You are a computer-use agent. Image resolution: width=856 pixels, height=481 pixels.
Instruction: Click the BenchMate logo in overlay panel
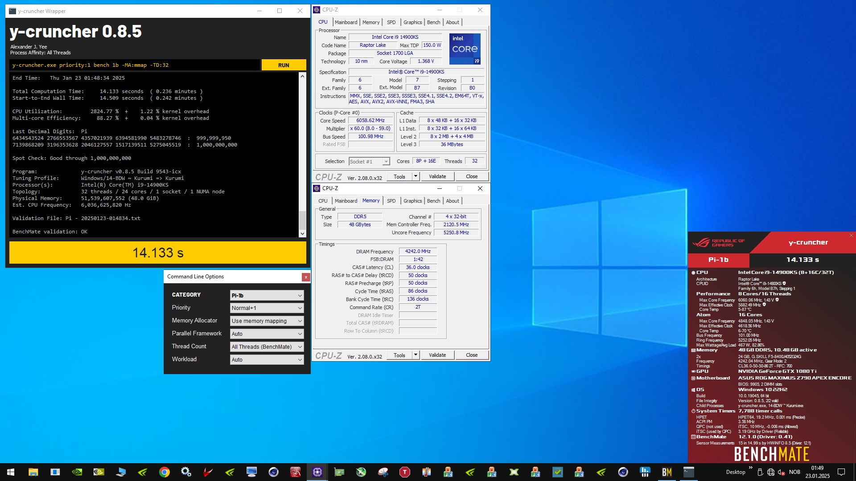coord(772,454)
